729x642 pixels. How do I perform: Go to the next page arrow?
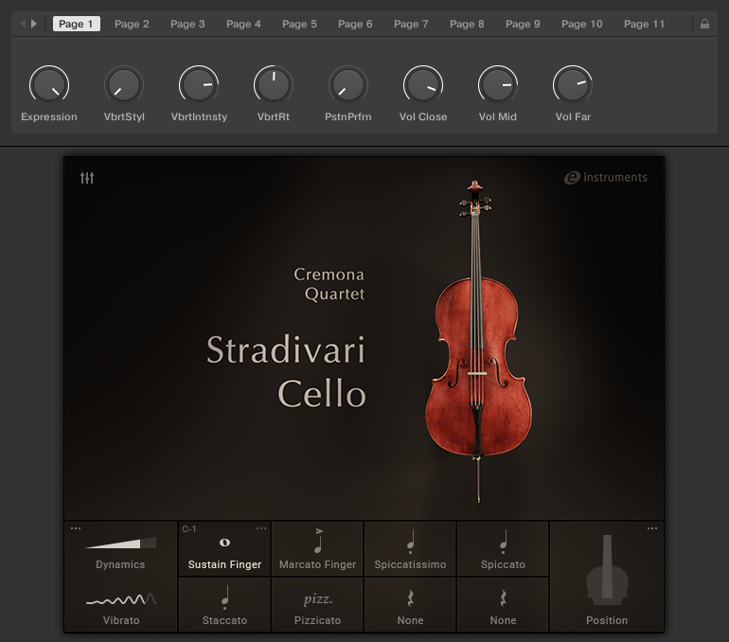pyautogui.click(x=34, y=24)
